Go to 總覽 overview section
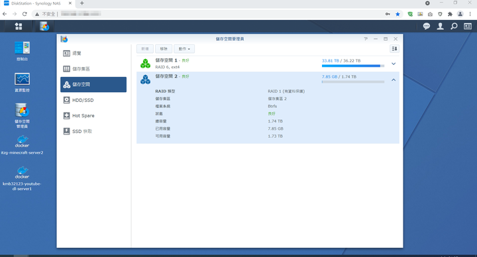477x257 pixels. pos(93,53)
